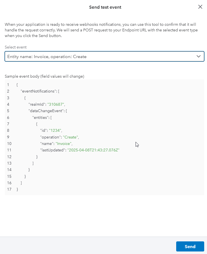Click the "Send test event" dialog title
Screen dimensions: 207x254
105,7
